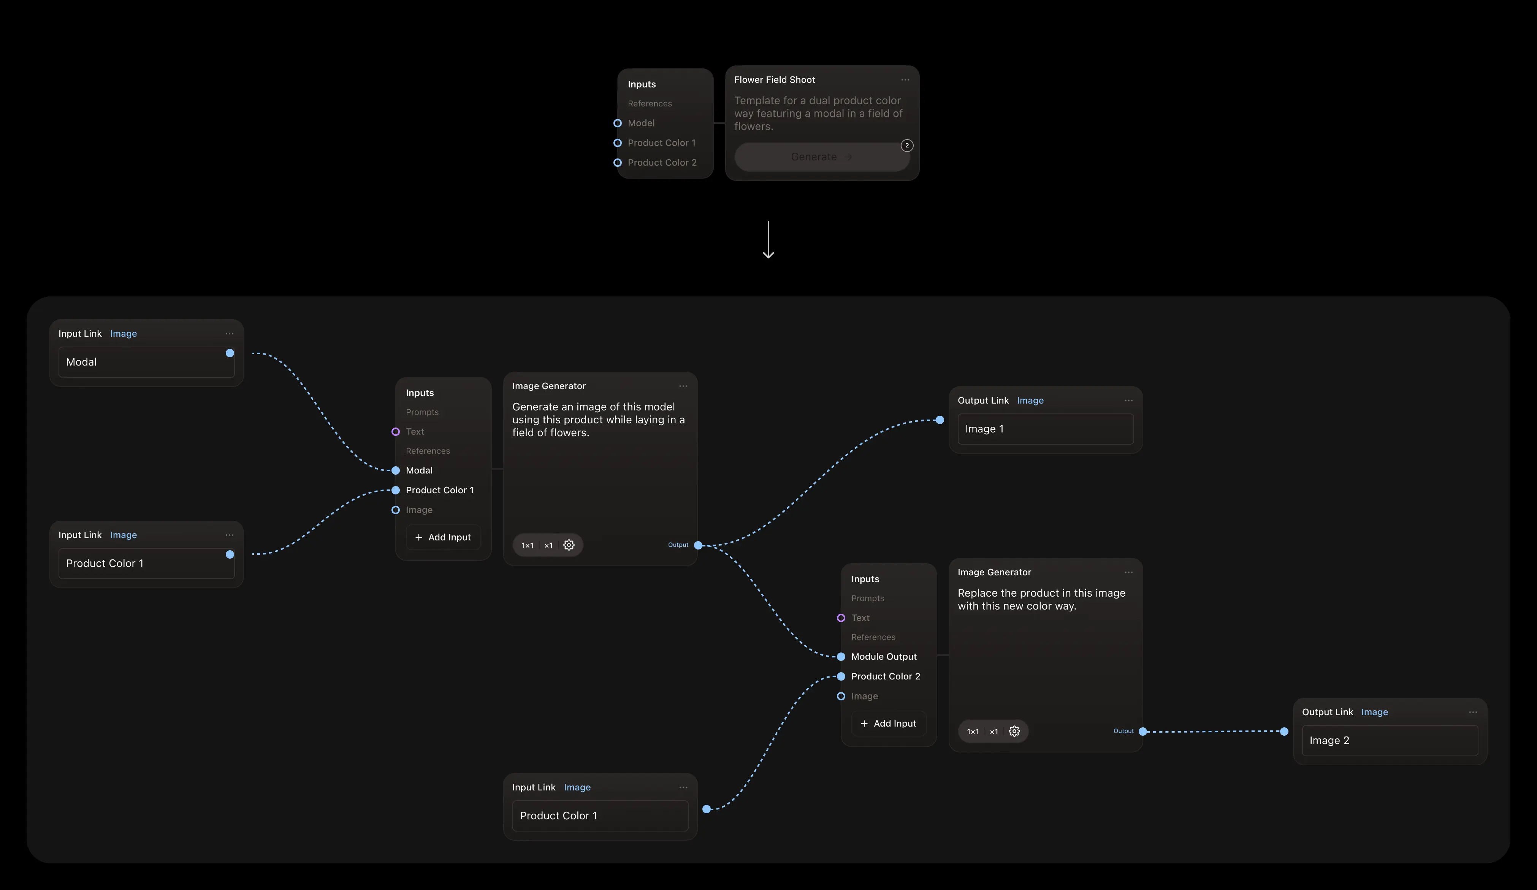Click the Modal name field in Input Link
This screenshot has width=1537, height=890.
click(x=146, y=362)
